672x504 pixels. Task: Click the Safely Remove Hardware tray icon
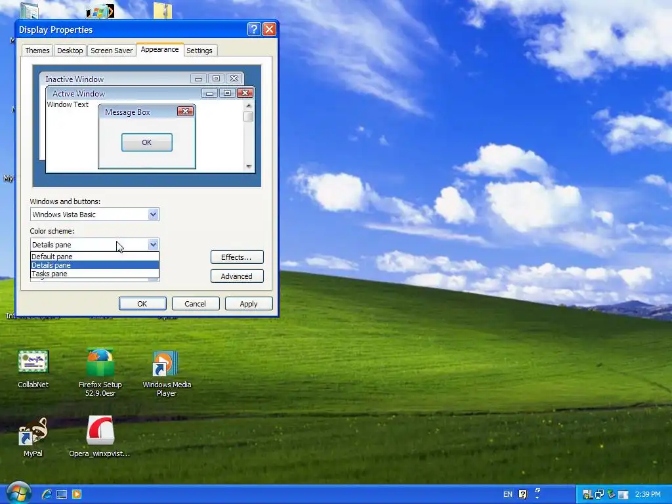(x=611, y=495)
